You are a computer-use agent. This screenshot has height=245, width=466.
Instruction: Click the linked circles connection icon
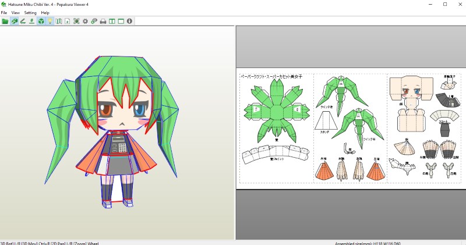[x=94, y=21]
